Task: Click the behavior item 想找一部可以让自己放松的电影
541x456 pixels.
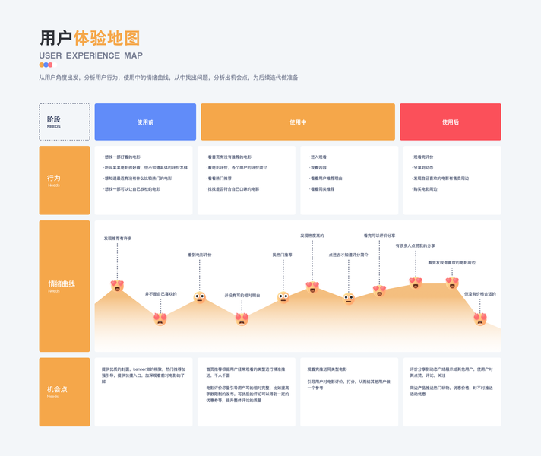Action: (x=131, y=189)
